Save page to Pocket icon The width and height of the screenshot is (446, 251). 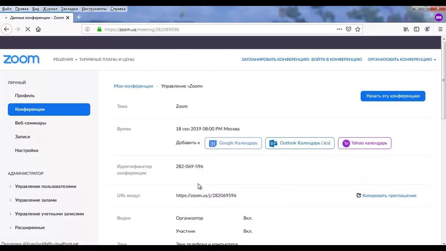(348, 29)
